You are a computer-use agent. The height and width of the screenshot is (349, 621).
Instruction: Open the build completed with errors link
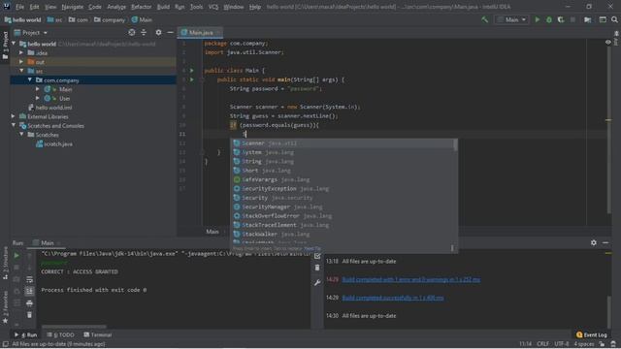[x=411, y=279]
